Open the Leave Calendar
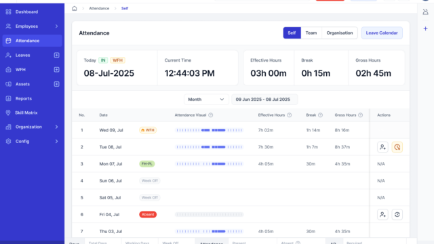The image size is (434, 244). tap(382, 33)
